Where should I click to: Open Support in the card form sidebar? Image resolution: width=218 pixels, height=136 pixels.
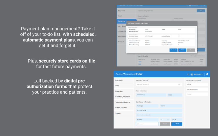pyautogui.click(x=118, y=113)
